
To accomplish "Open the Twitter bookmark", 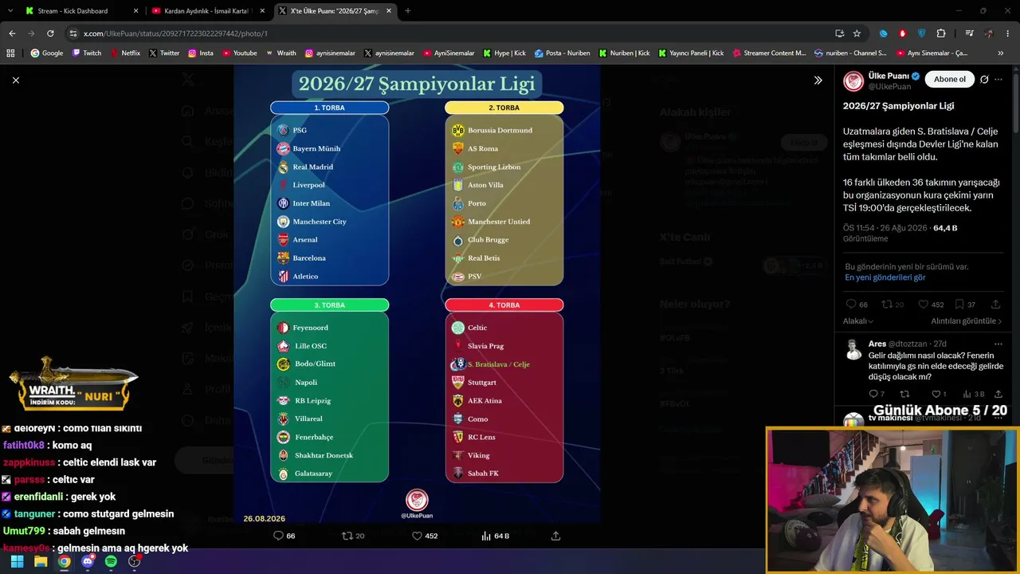I will coord(164,53).
